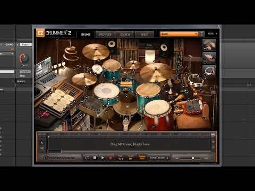Image resolution: width=255 pixels, height=191 pixels.
Task: Click the shaker thumbnail
Action: point(209,57)
